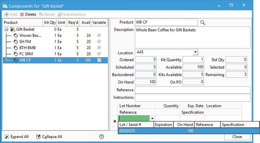The width and height of the screenshot is (260, 143).
Task: Click the On Hand dropdown column header
Action: [184, 125]
